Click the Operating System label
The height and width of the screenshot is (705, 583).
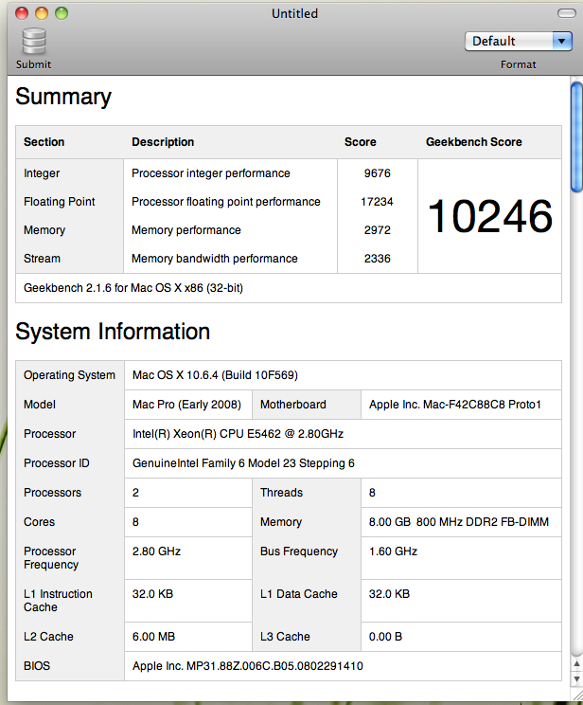(x=69, y=375)
